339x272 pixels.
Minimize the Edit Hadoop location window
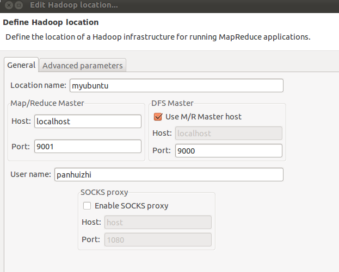coord(19,5)
